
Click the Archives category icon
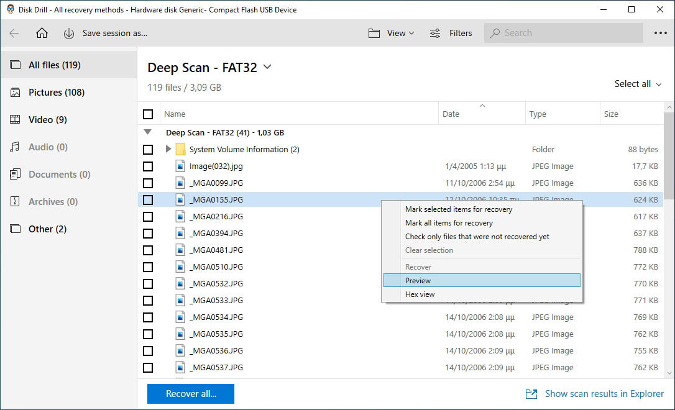15,201
